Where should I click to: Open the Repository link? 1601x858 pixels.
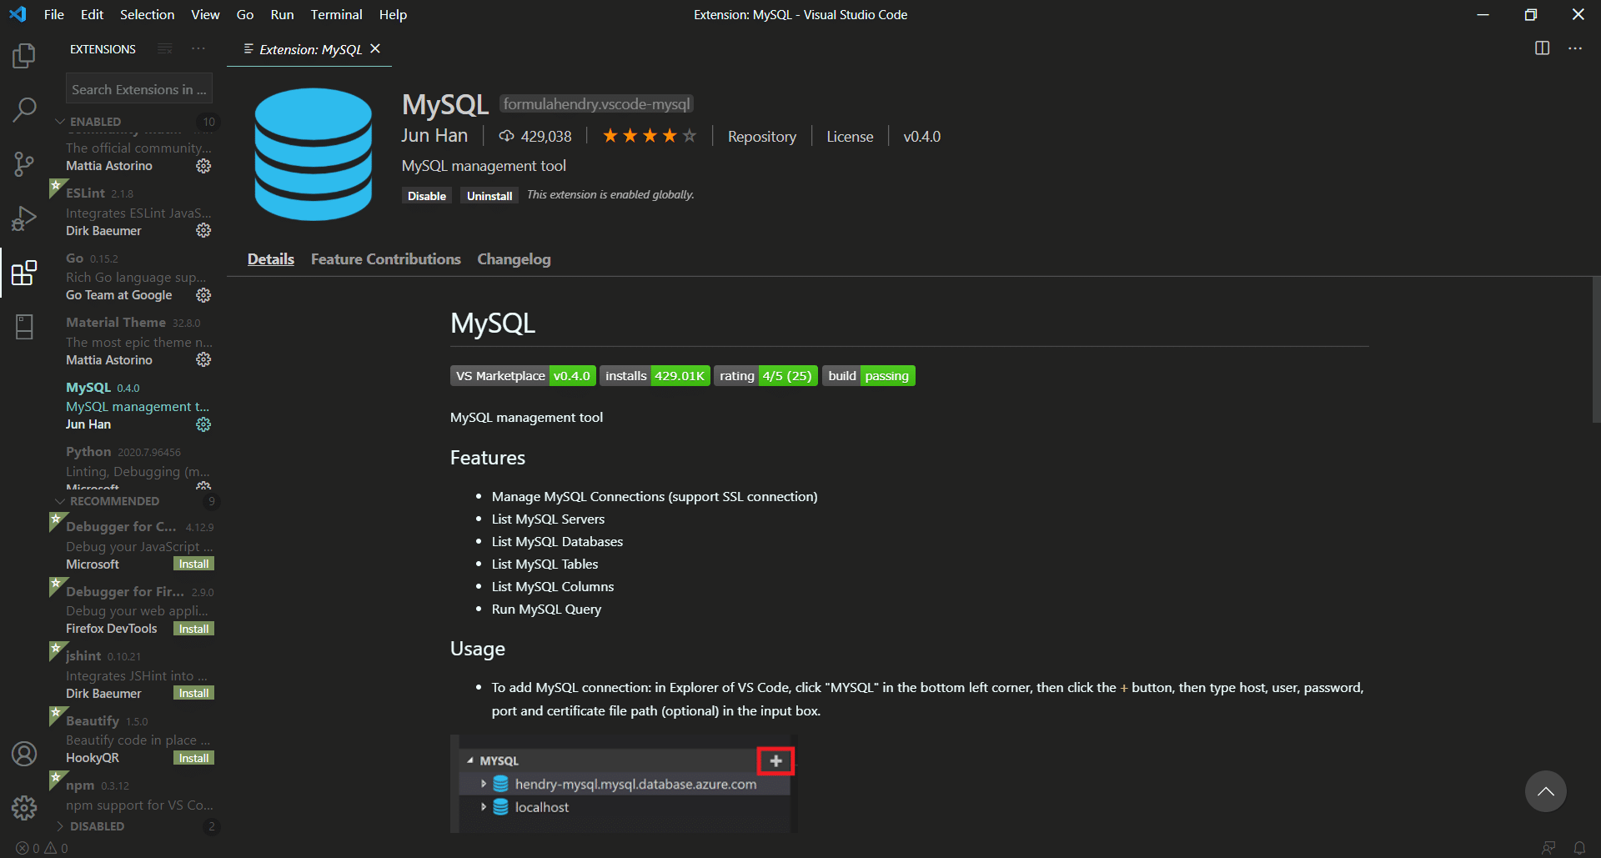click(762, 137)
